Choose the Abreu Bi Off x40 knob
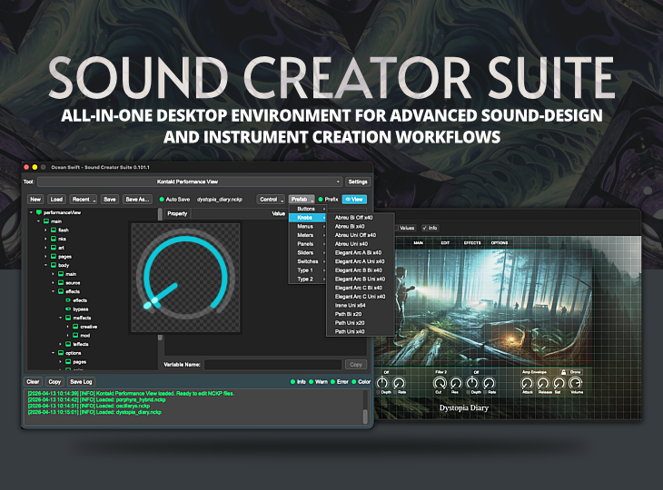 point(360,218)
